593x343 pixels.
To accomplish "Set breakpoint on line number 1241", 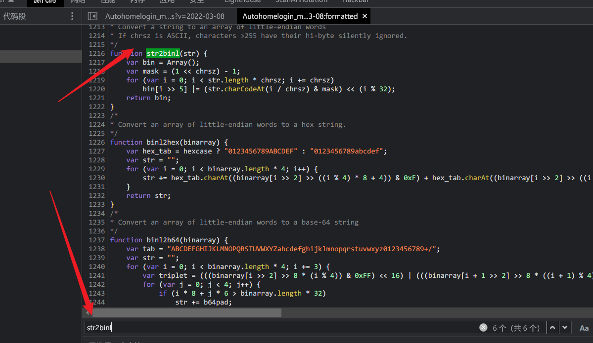I will pos(96,275).
